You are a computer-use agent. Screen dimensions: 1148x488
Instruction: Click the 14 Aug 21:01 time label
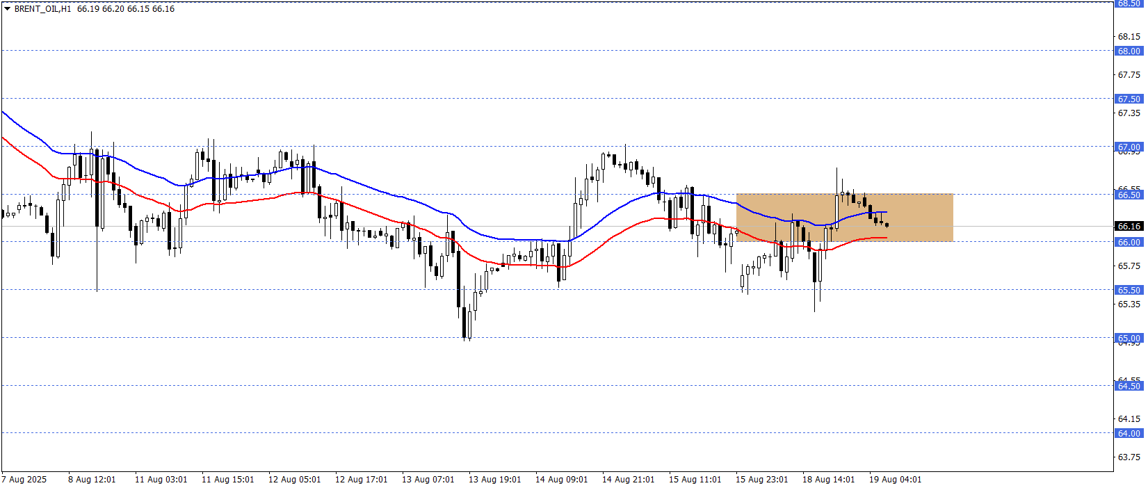pos(628,480)
